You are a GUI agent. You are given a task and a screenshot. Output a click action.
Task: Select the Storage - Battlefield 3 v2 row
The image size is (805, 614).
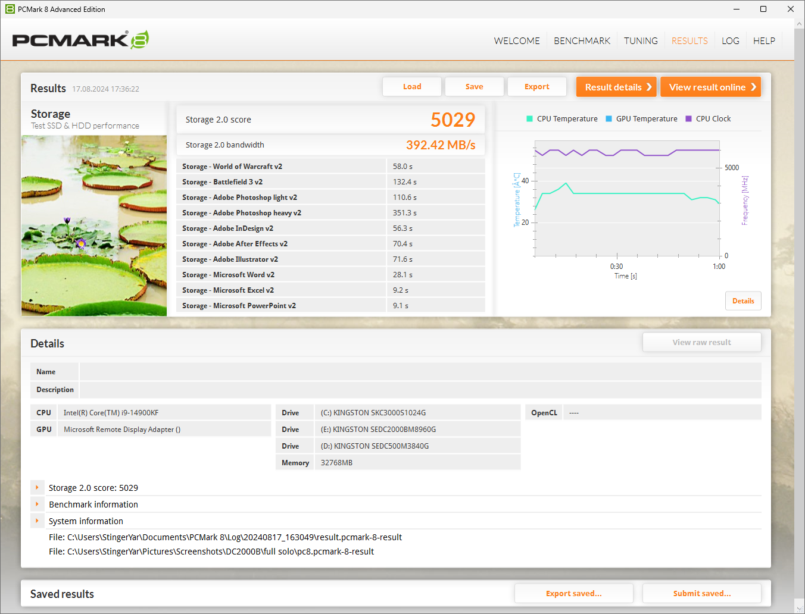(x=330, y=182)
